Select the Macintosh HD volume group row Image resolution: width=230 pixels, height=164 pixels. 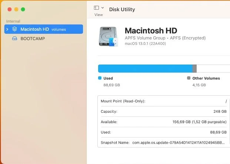click(x=44, y=29)
